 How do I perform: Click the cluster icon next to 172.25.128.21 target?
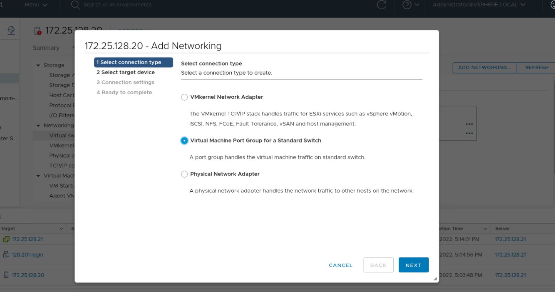click(x=6, y=239)
